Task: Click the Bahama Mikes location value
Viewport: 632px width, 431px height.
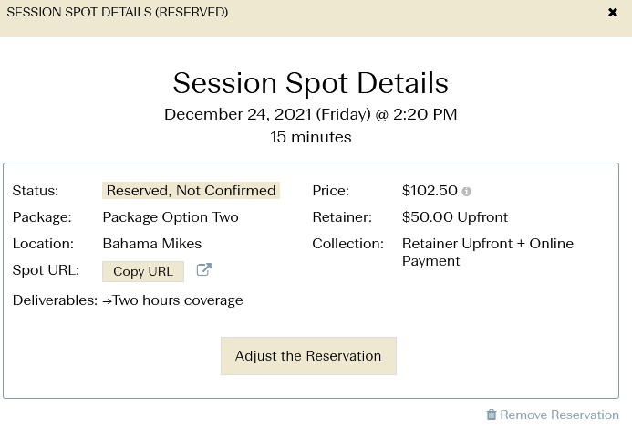Action: click(x=152, y=244)
